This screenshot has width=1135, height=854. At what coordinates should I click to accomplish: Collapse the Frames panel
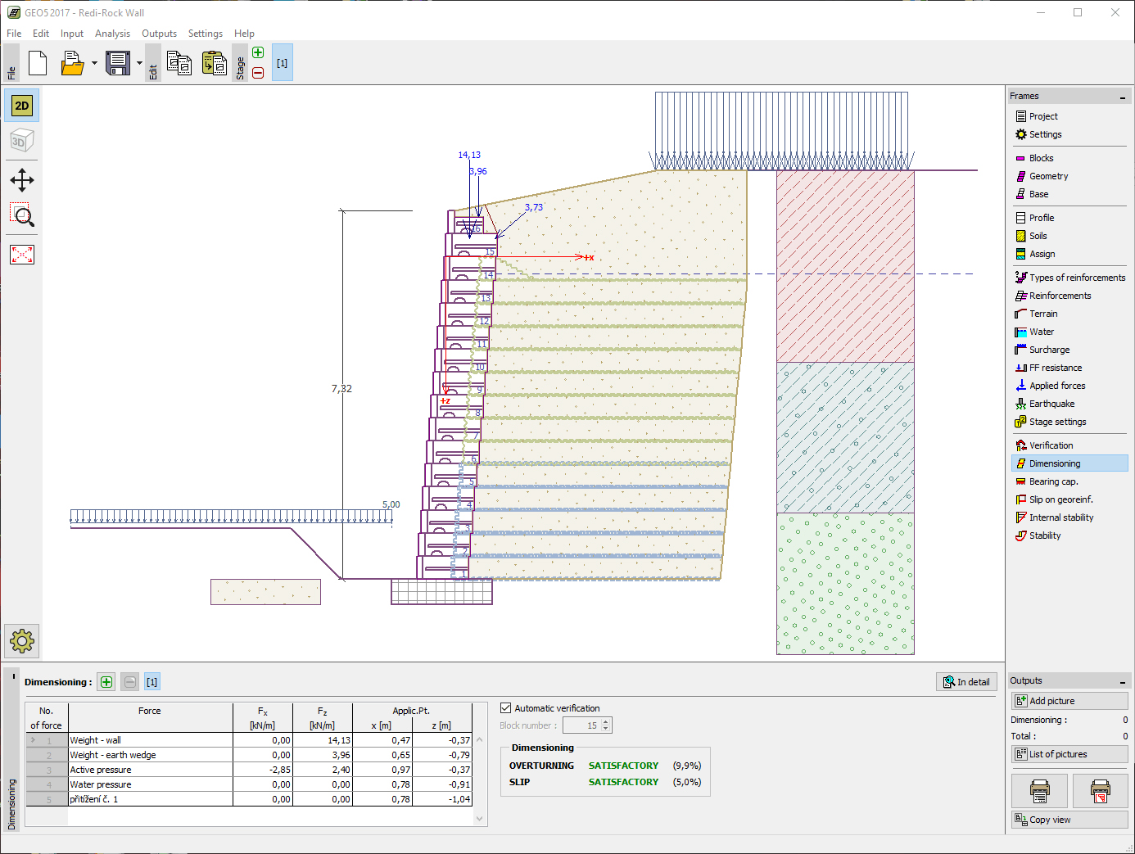1122,97
